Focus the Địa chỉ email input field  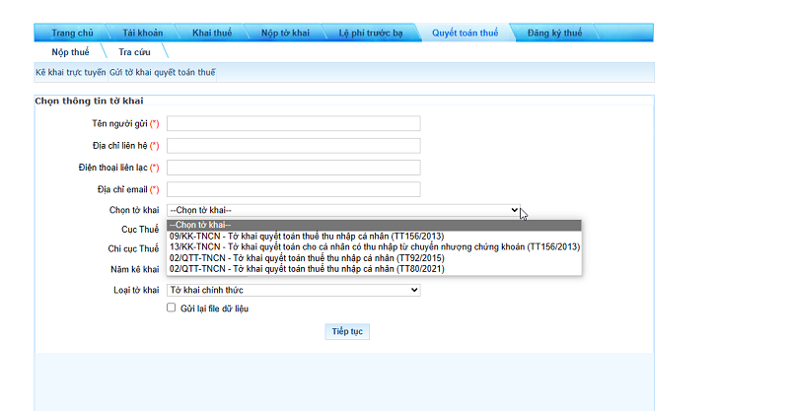293,189
